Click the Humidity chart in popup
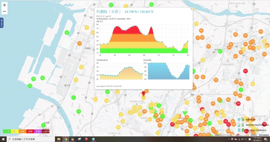The width and height of the screenshot is (270, 142). 166,71
